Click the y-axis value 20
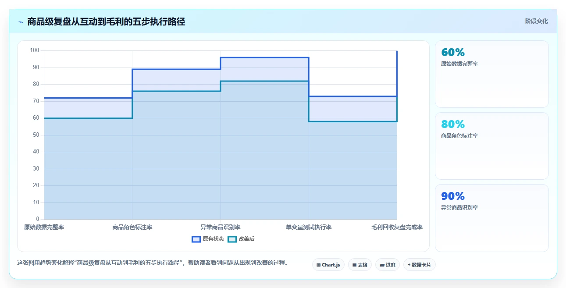566x288 pixels. pos(36,185)
